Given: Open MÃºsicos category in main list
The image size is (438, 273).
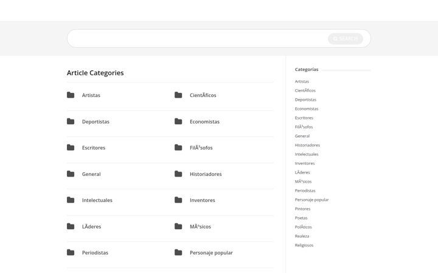Looking at the screenshot, I should 200,227.
